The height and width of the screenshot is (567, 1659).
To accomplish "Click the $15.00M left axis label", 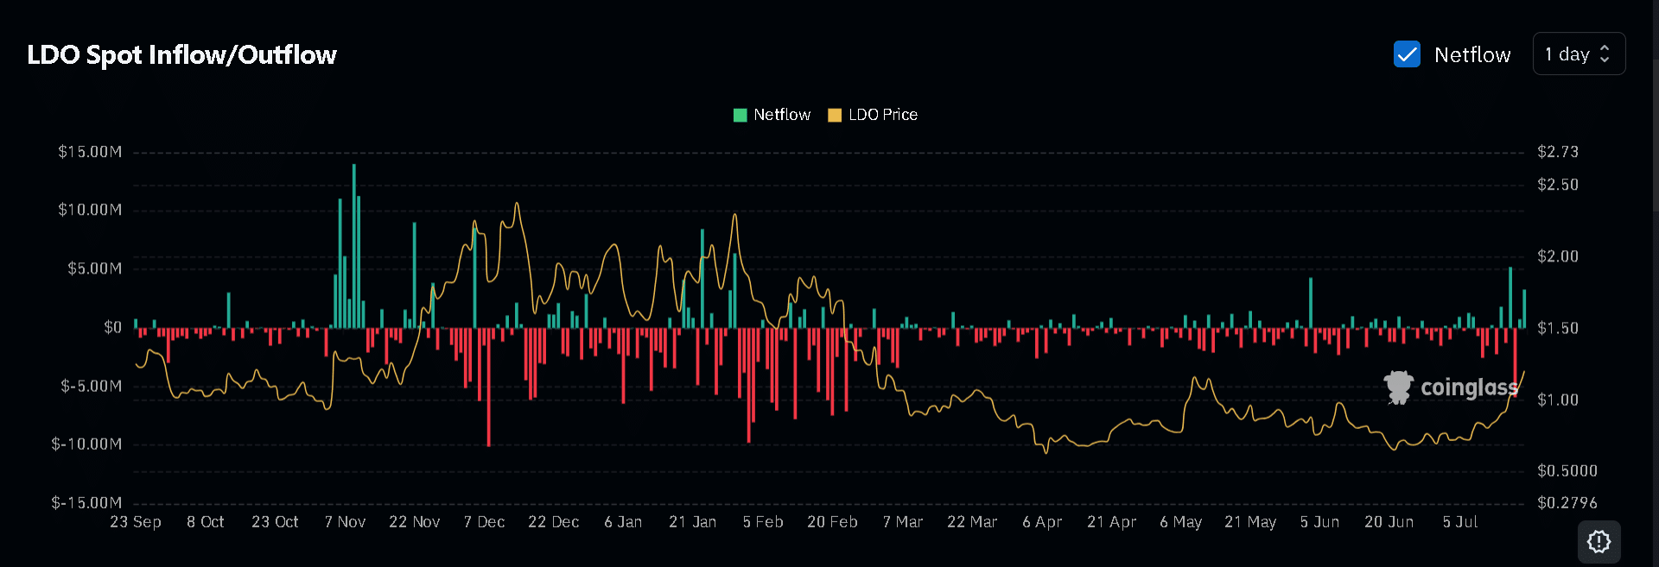I will (x=90, y=152).
